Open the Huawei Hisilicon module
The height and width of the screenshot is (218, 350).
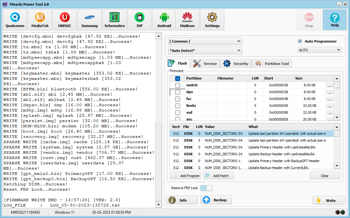coord(187,20)
